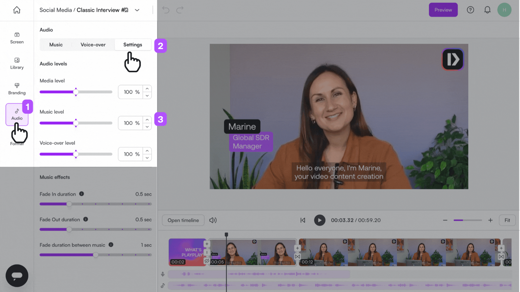Expand the Classic Interview project name dropdown

click(x=137, y=10)
